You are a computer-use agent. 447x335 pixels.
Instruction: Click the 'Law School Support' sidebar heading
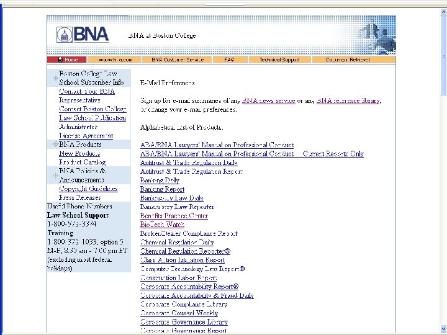[x=78, y=215]
